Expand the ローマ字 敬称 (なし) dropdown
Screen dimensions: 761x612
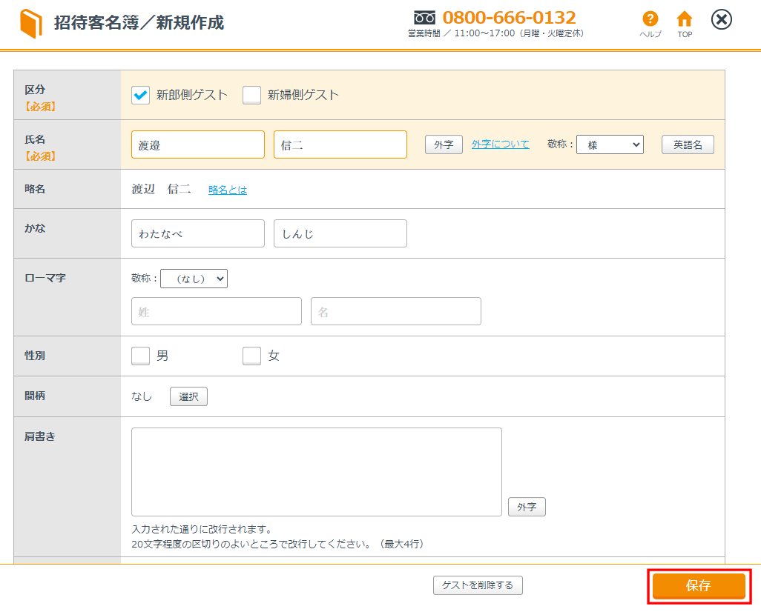(x=194, y=279)
